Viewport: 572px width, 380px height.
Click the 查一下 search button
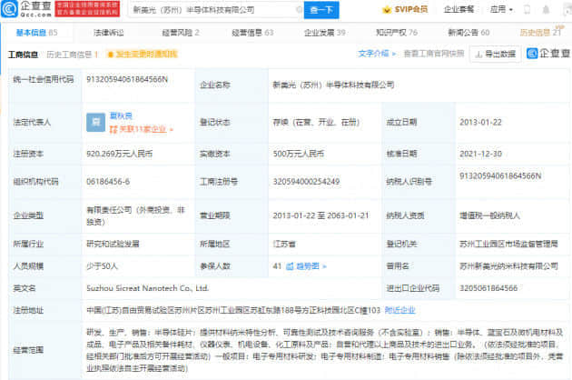point(321,10)
